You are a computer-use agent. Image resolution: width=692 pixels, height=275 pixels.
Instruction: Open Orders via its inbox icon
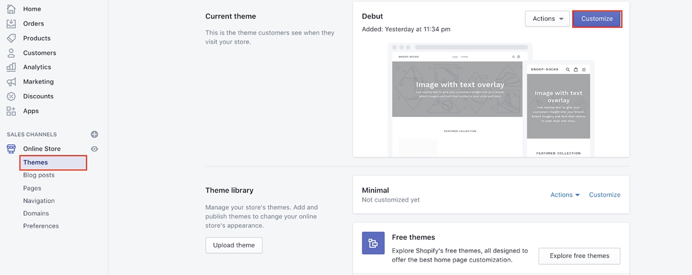tap(11, 24)
